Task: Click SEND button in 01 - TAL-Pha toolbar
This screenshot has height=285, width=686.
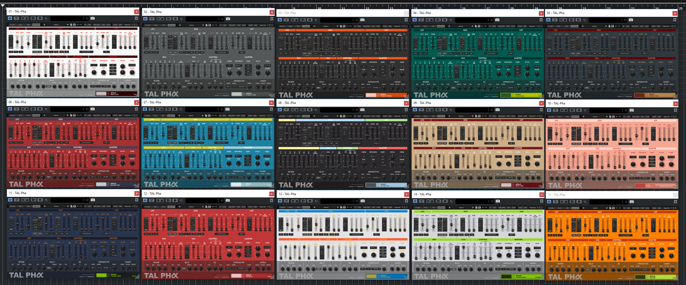Action: tap(120, 25)
